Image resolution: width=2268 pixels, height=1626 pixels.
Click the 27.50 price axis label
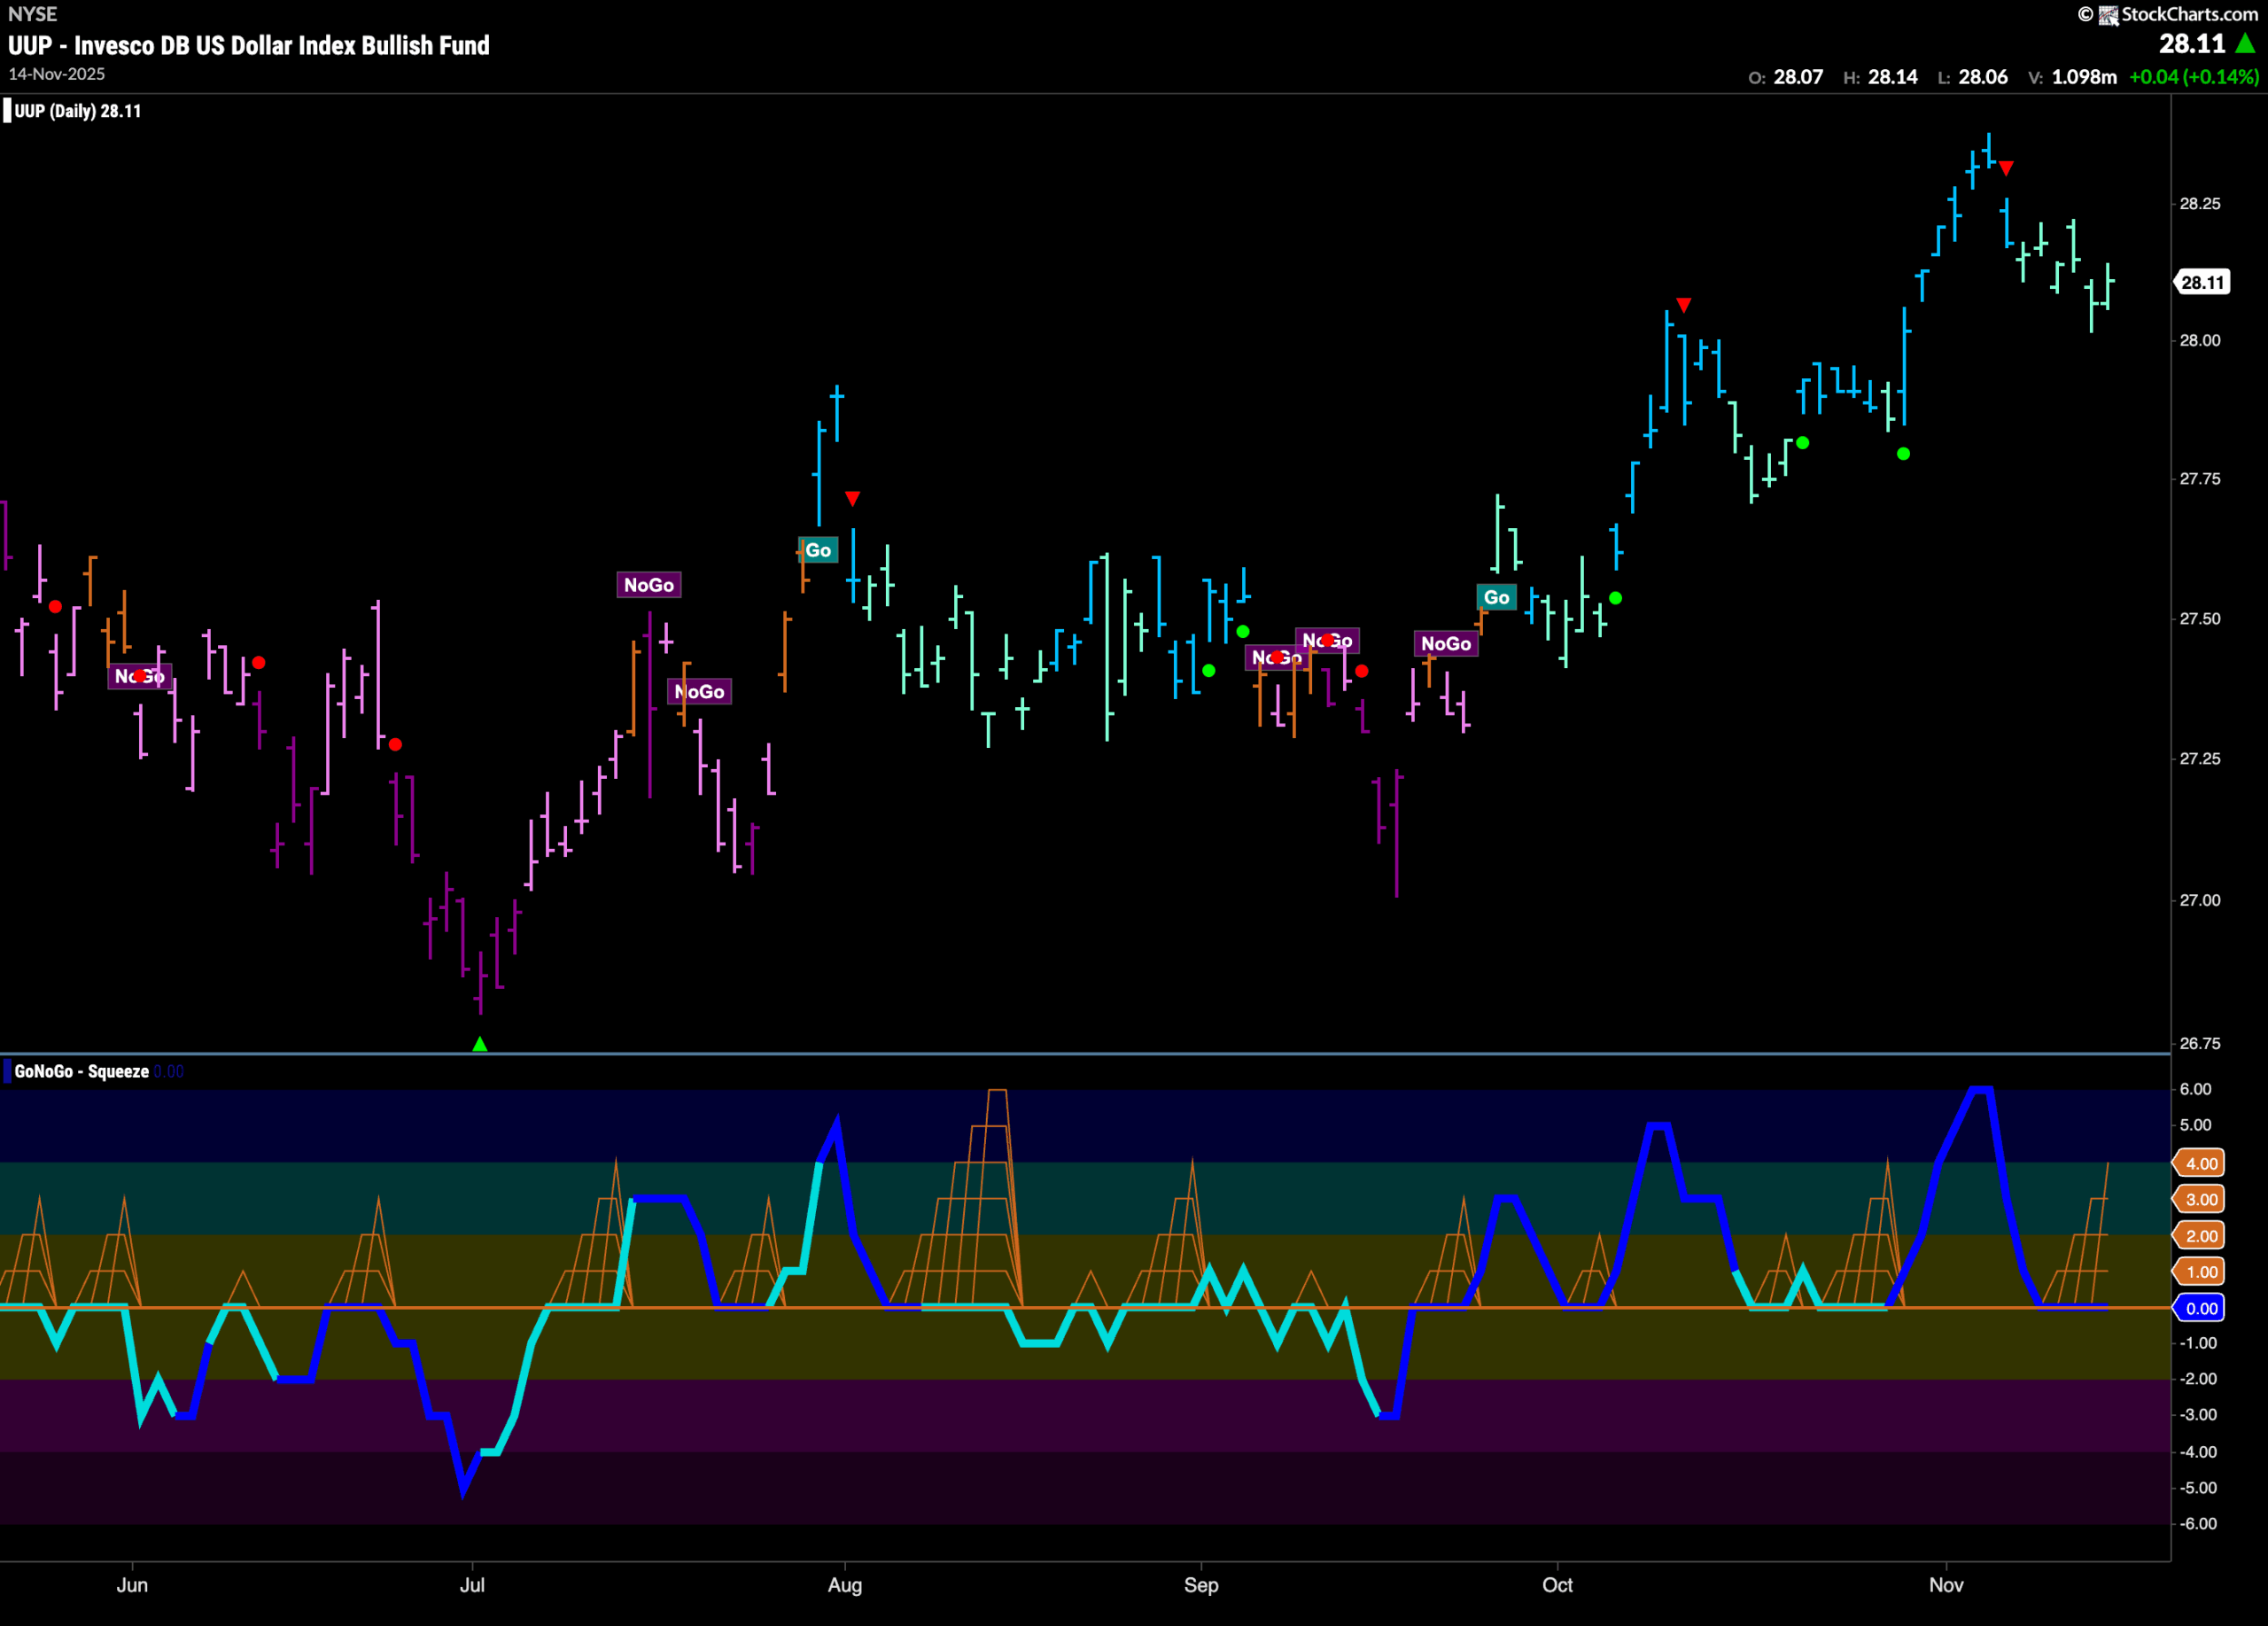(x=2200, y=619)
